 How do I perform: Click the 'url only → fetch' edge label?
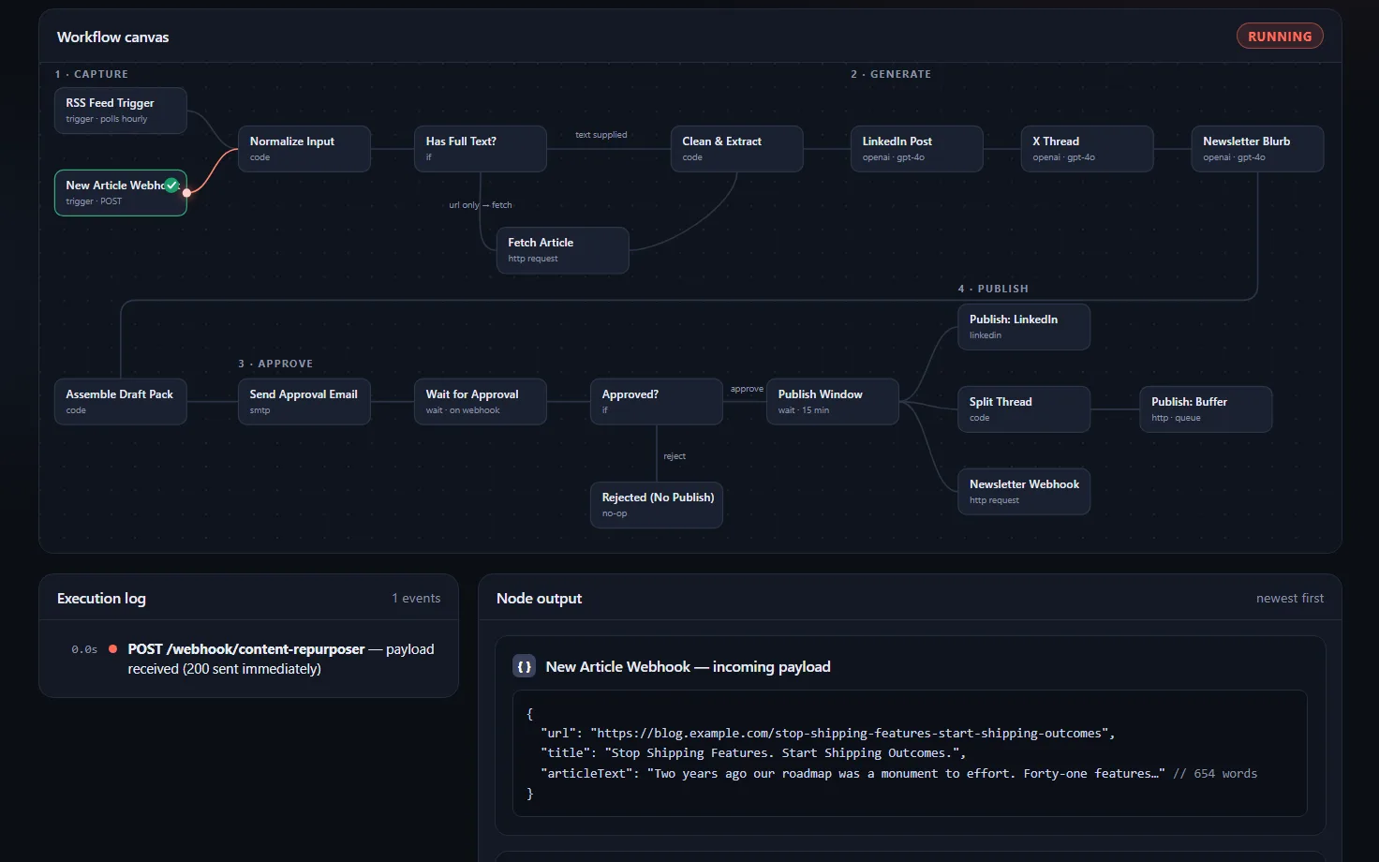coord(481,205)
